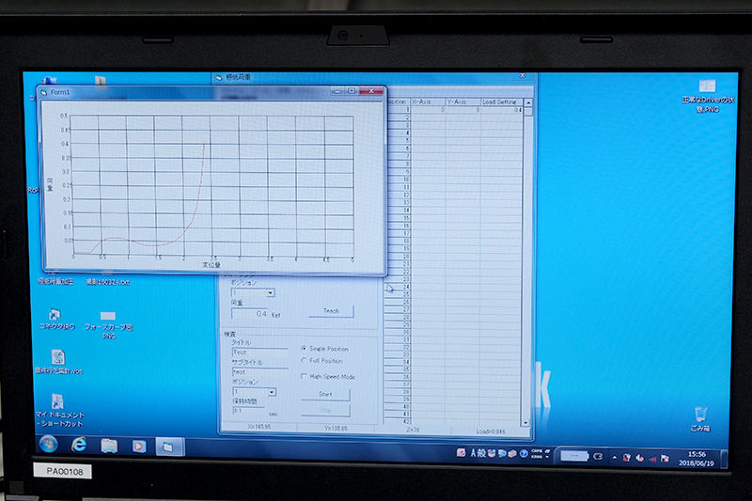The image size is (752, 501).
Task: Click the disabled Stop button
Action: point(325,411)
